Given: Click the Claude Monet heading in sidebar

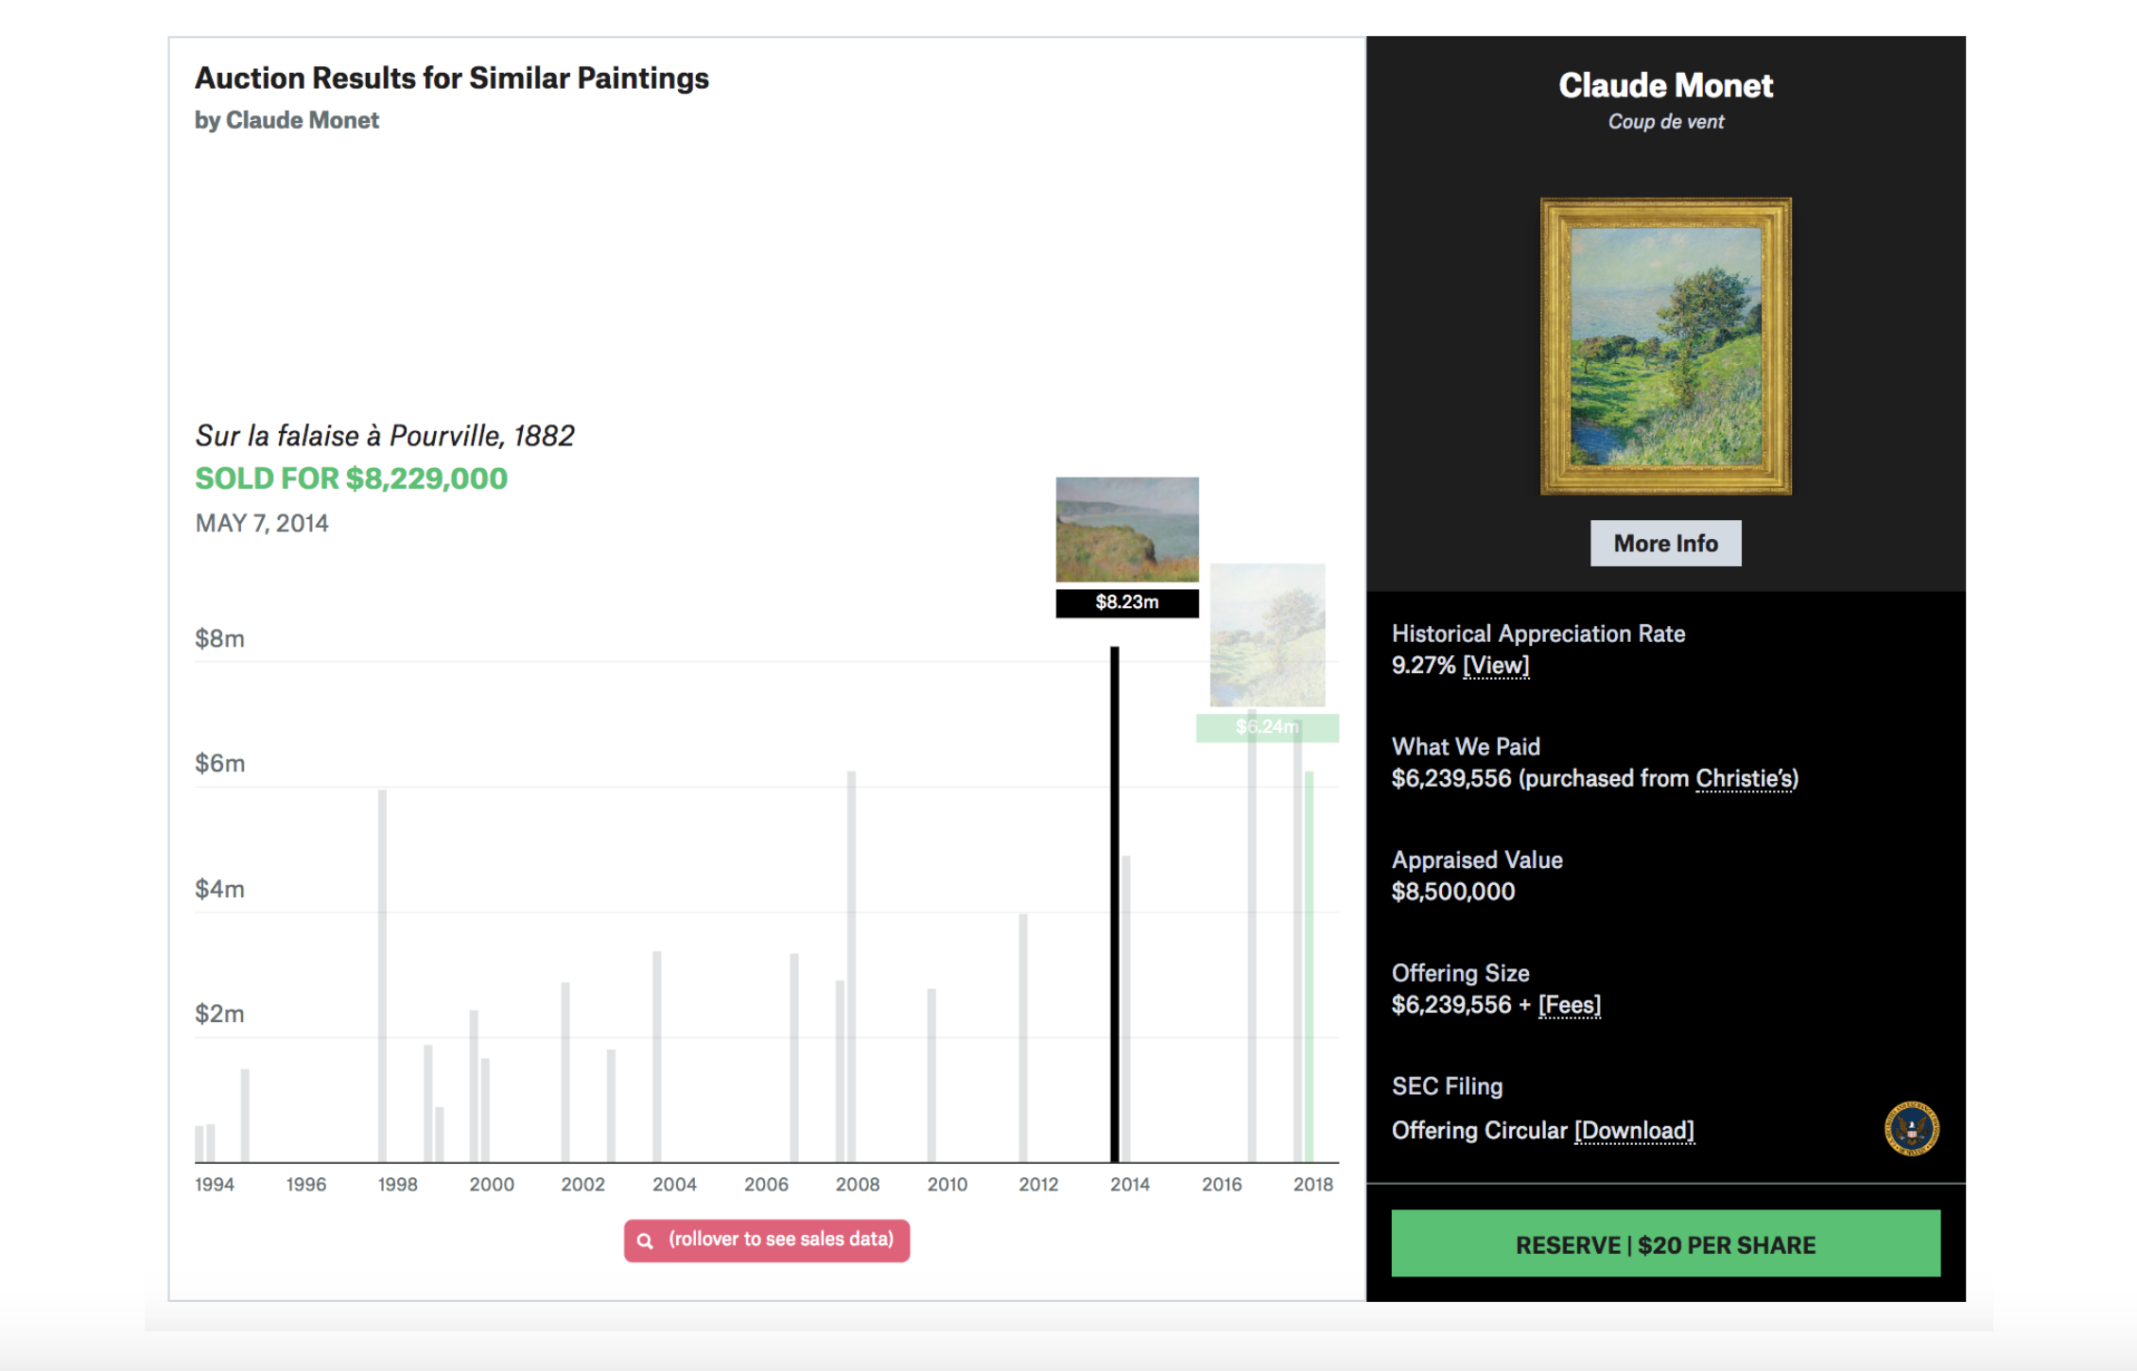Looking at the screenshot, I should click(1665, 85).
